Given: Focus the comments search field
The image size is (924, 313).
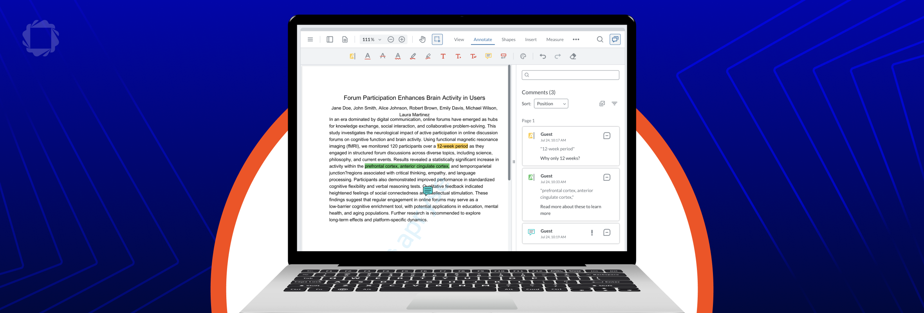Looking at the screenshot, I should coord(570,75).
